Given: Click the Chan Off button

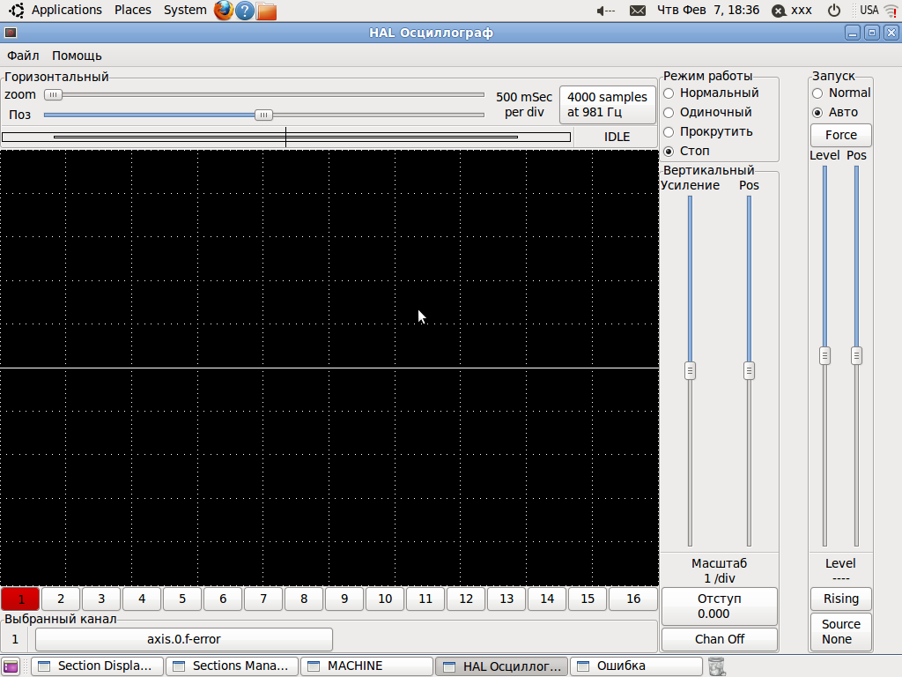Looking at the screenshot, I should click(x=719, y=640).
